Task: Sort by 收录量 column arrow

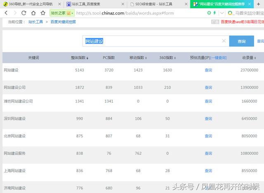Action: (255, 58)
